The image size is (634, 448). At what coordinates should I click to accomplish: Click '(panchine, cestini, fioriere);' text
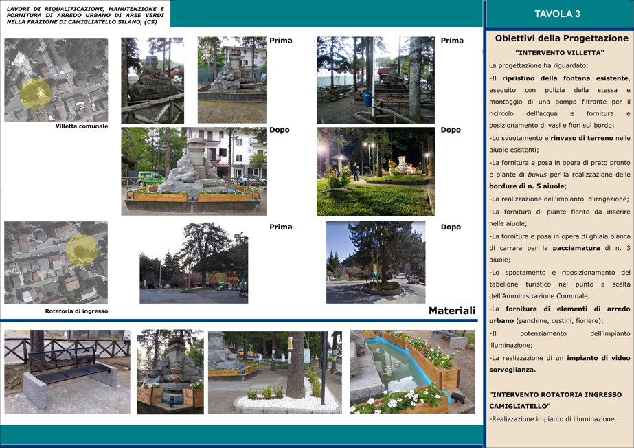tap(560, 321)
